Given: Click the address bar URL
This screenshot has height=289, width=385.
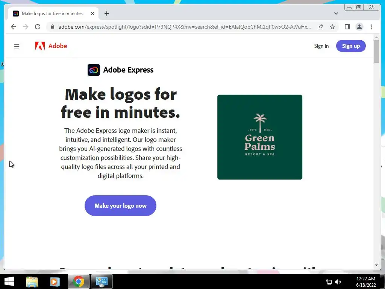Looking at the screenshot, I should 185,27.
